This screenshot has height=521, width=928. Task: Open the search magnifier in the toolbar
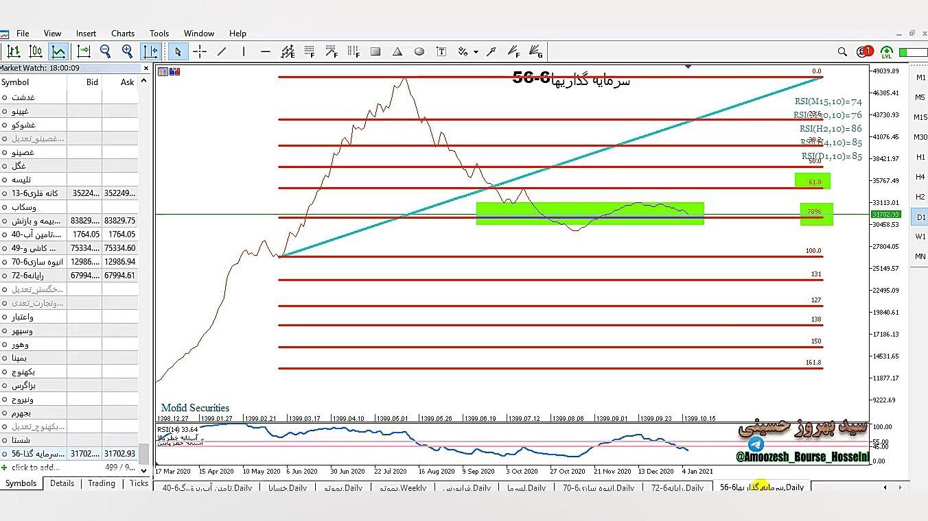pyautogui.click(x=842, y=51)
